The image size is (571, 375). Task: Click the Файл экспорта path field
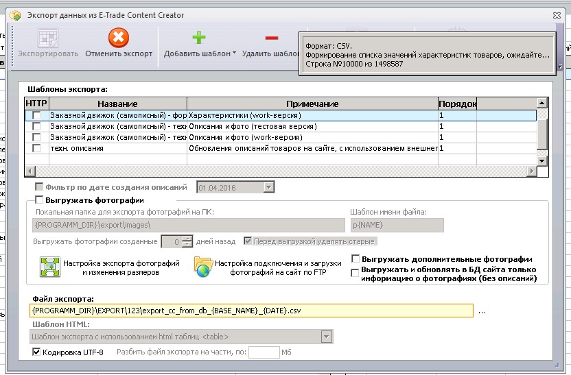[x=251, y=311]
